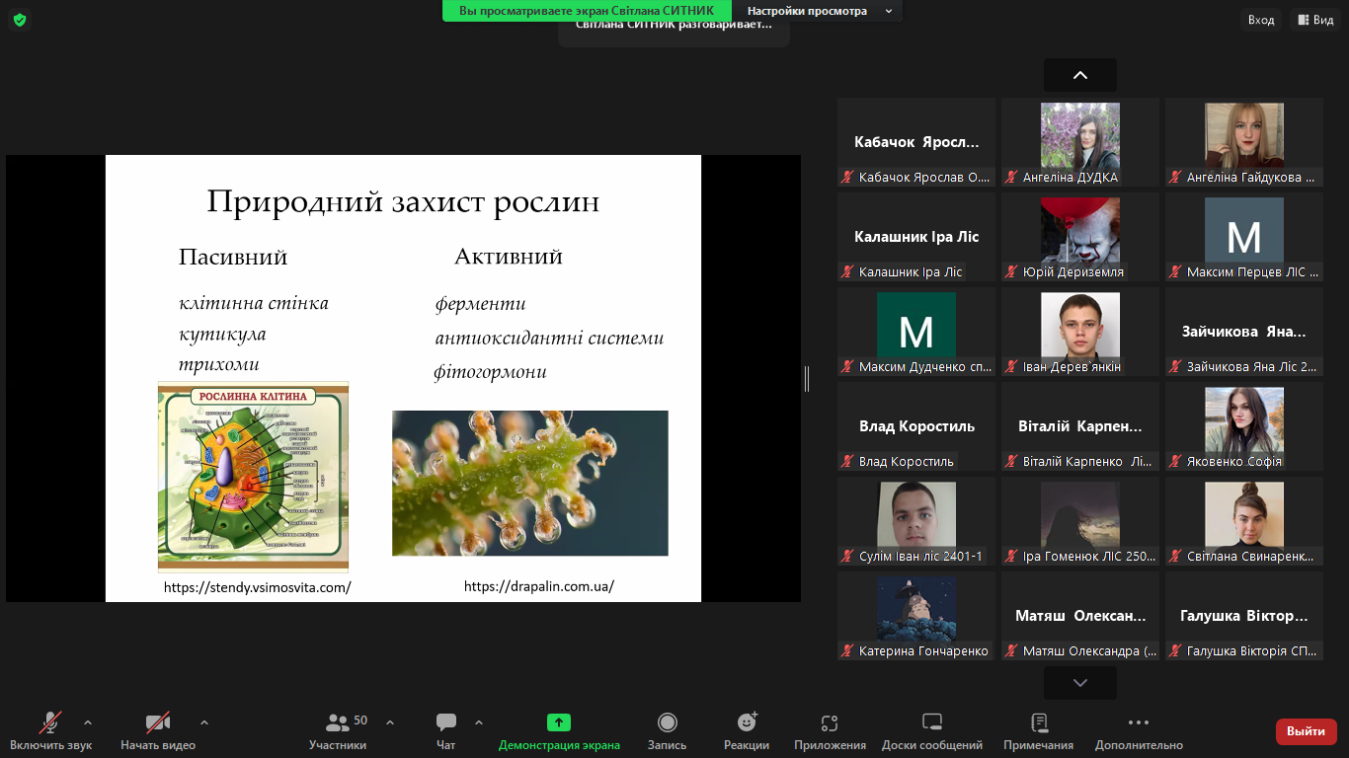Open the Дополнительно more menu

(1138, 723)
